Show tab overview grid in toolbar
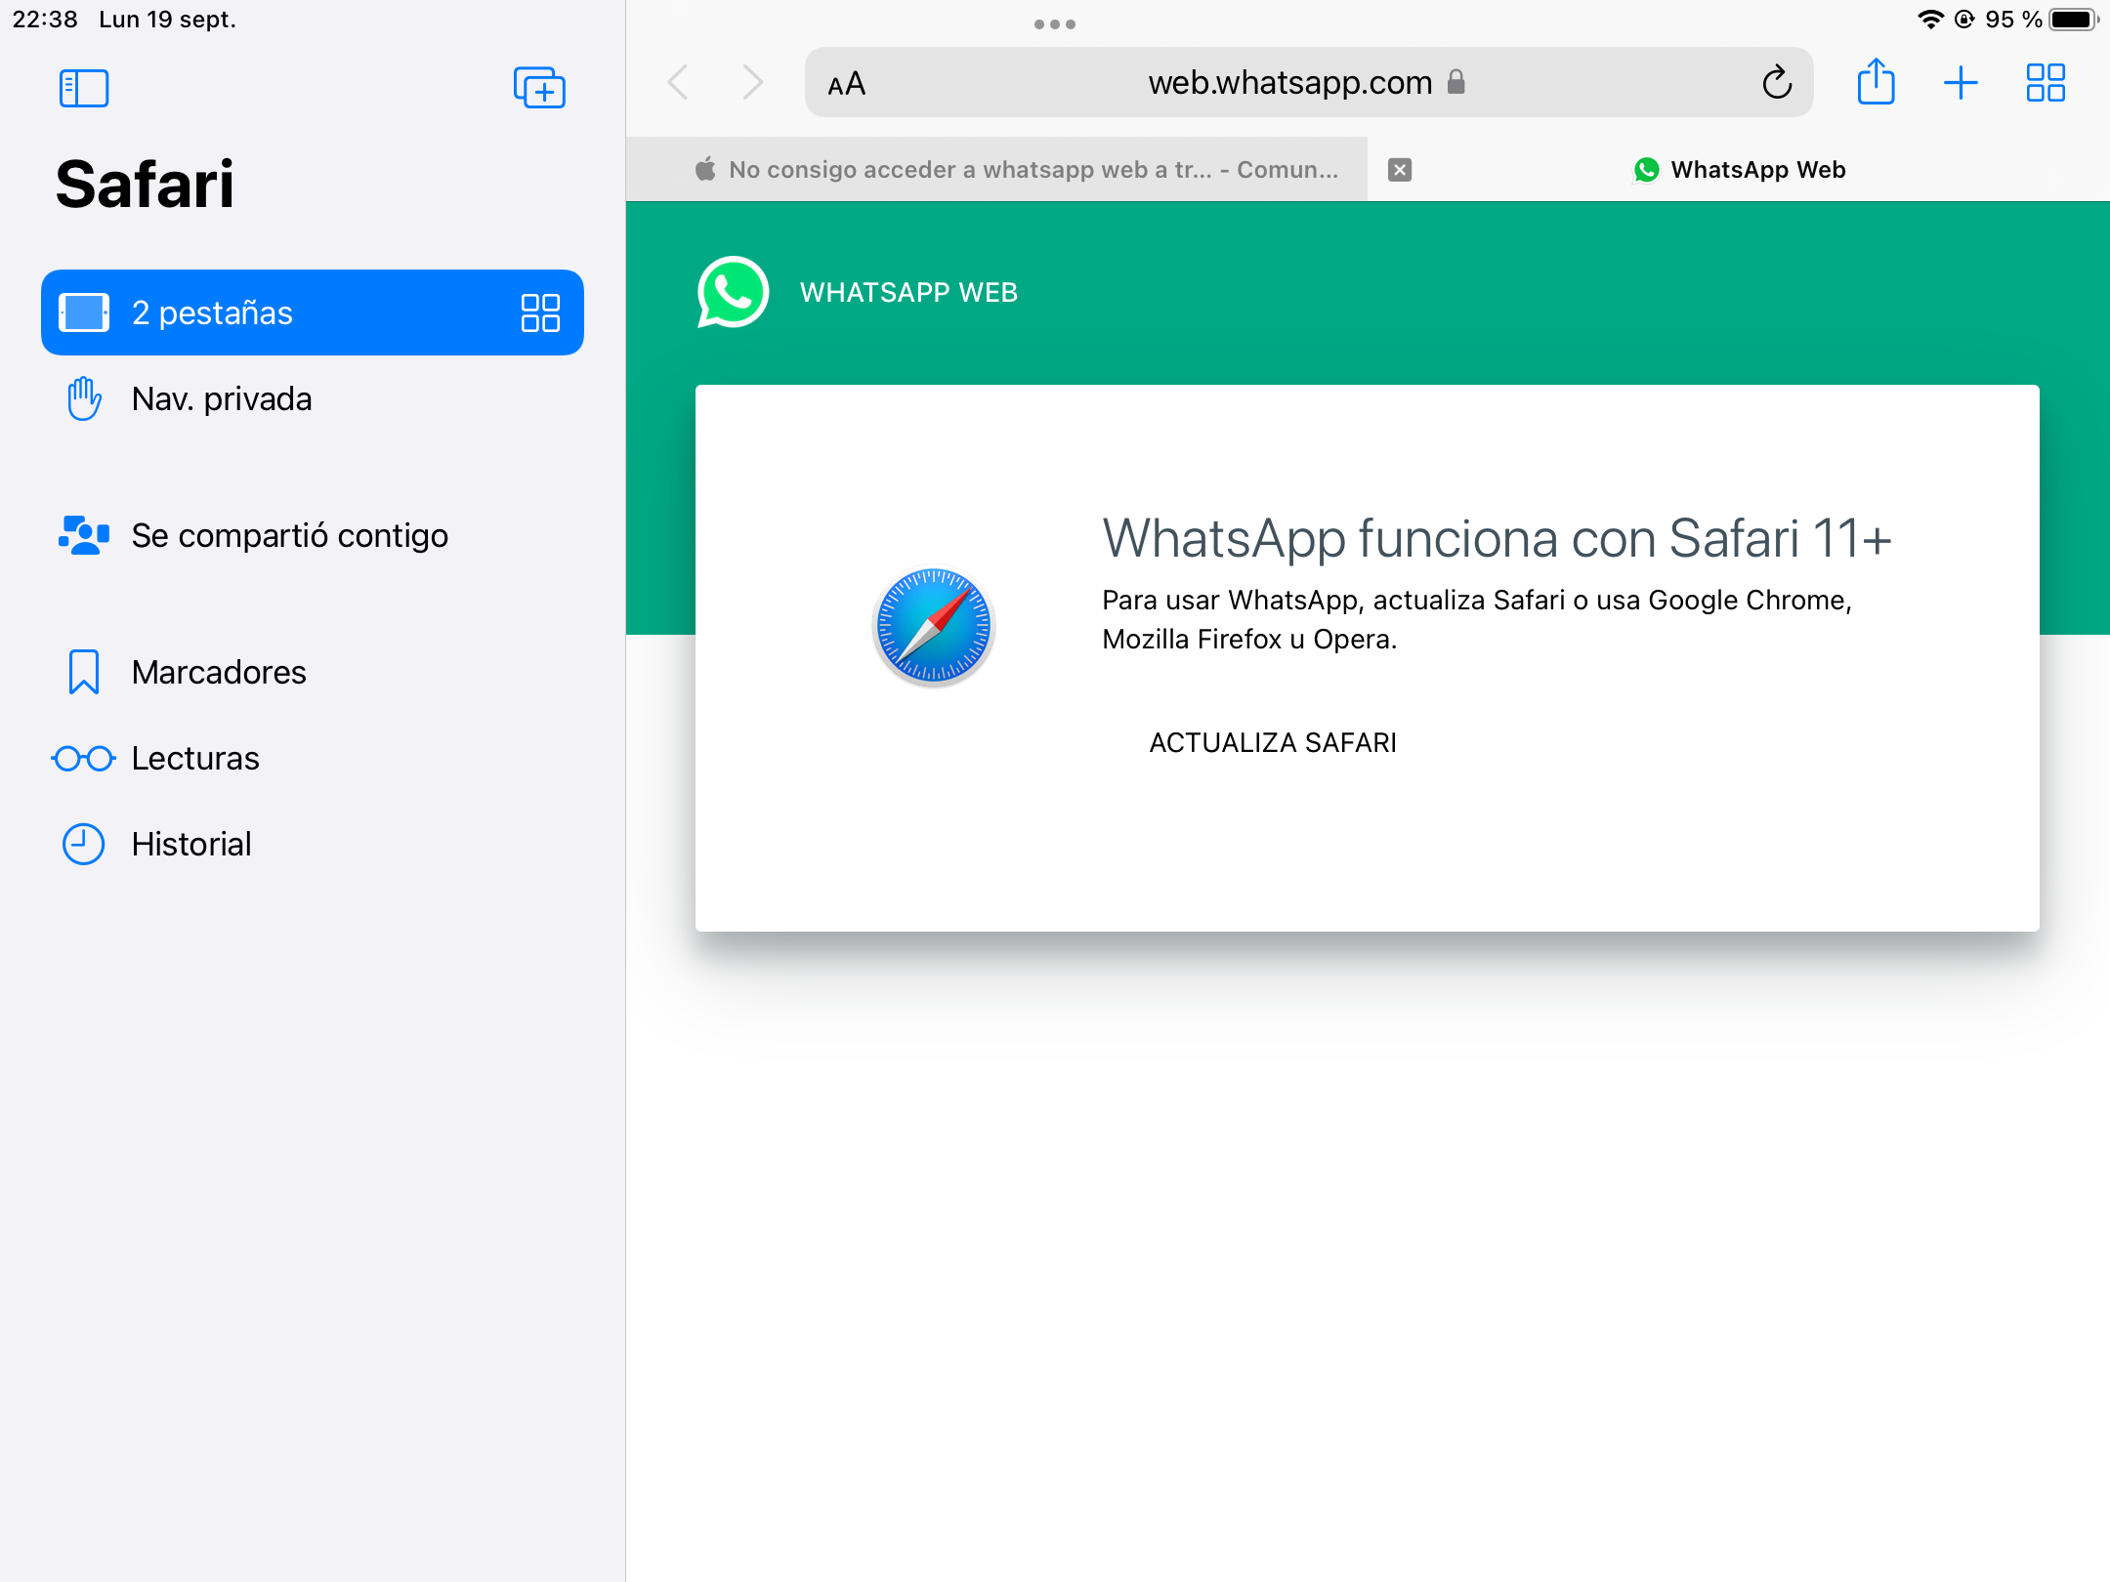Viewport: 2110px width, 1582px height. tap(2045, 83)
